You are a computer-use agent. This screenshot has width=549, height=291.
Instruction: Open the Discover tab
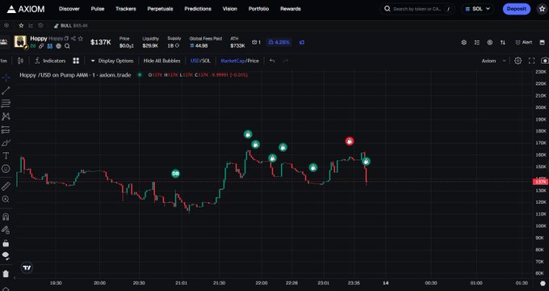[x=69, y=9]
